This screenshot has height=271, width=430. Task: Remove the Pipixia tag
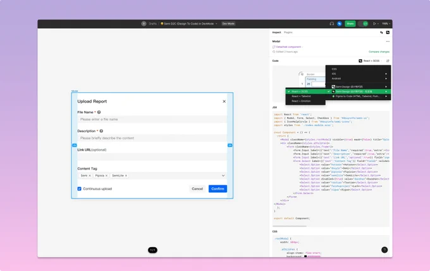click(x=106, y=176)
